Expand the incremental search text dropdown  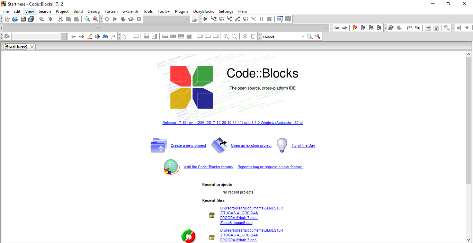[x=63, y=36]
